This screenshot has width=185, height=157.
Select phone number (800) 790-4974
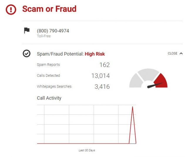click(53, 31)
